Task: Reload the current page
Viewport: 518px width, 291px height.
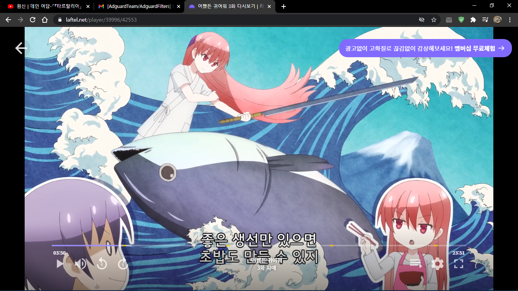Action: [33, 20]
